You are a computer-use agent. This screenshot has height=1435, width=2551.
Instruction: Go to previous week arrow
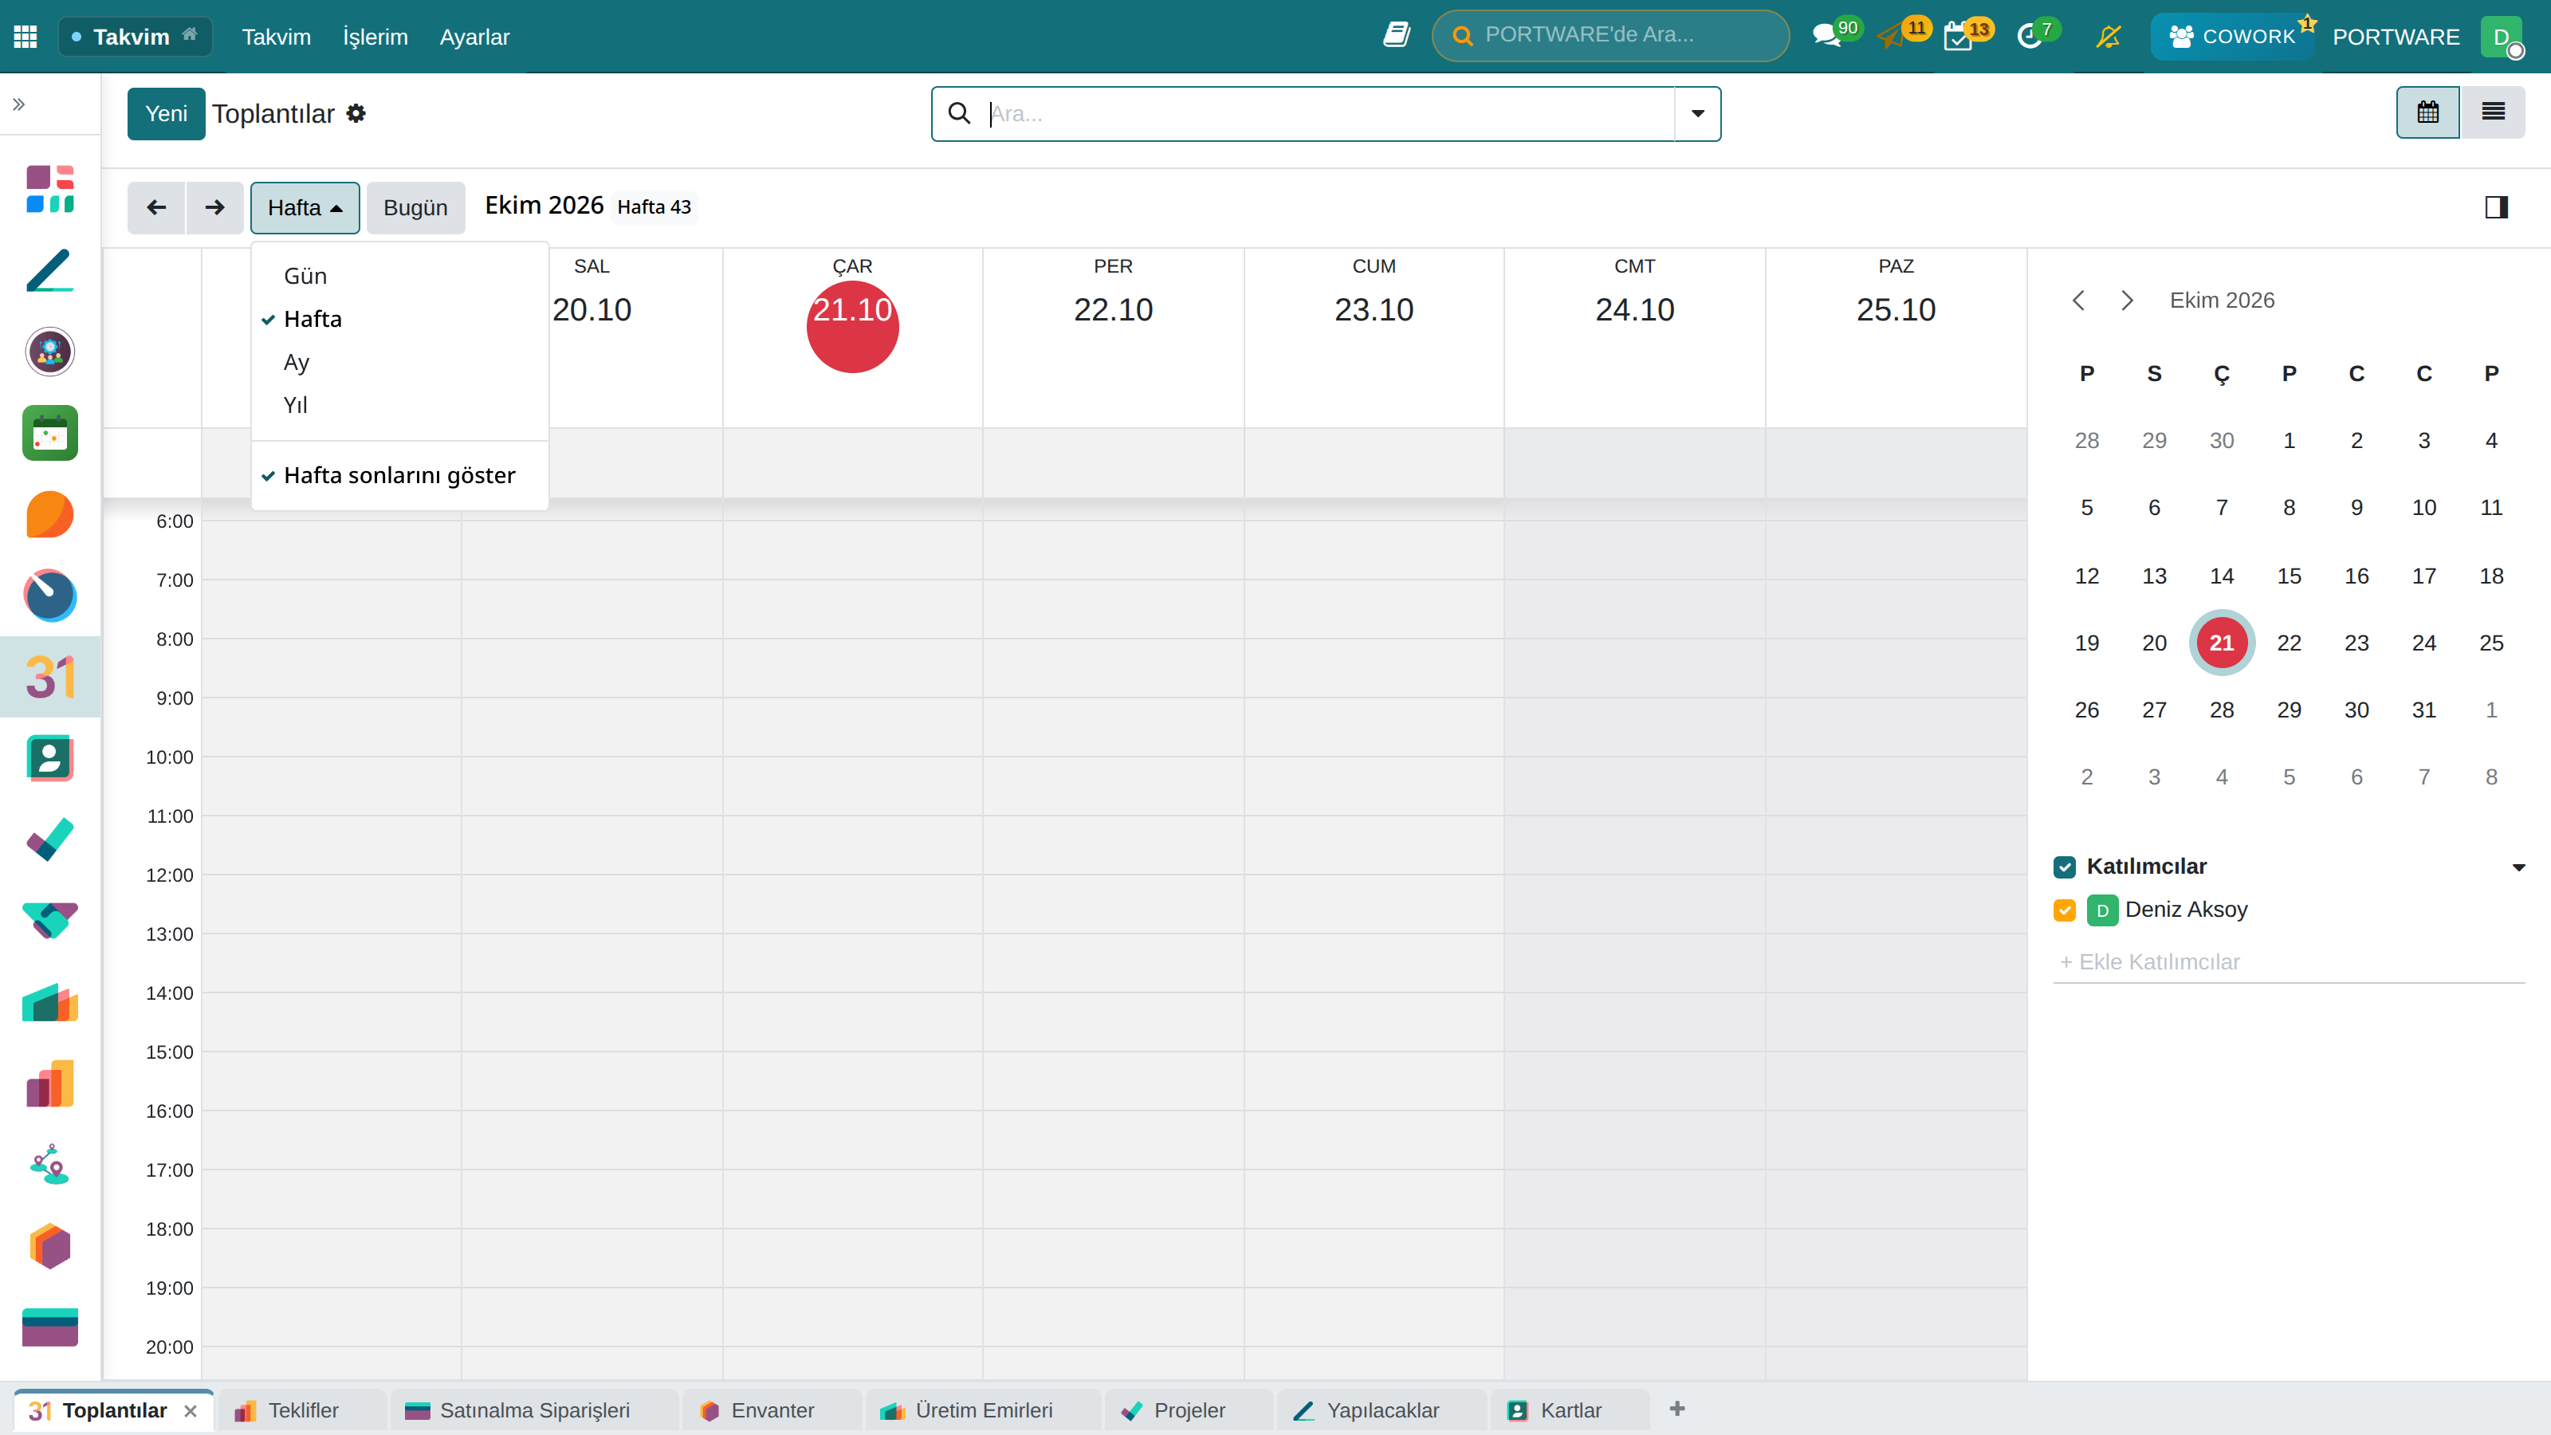pyautogui.click(x=156, y=207)
